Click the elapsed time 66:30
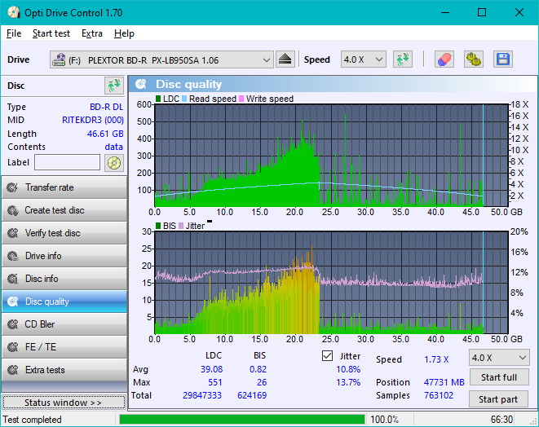Screen dimensions: 539x427 (x=501, y=420)
